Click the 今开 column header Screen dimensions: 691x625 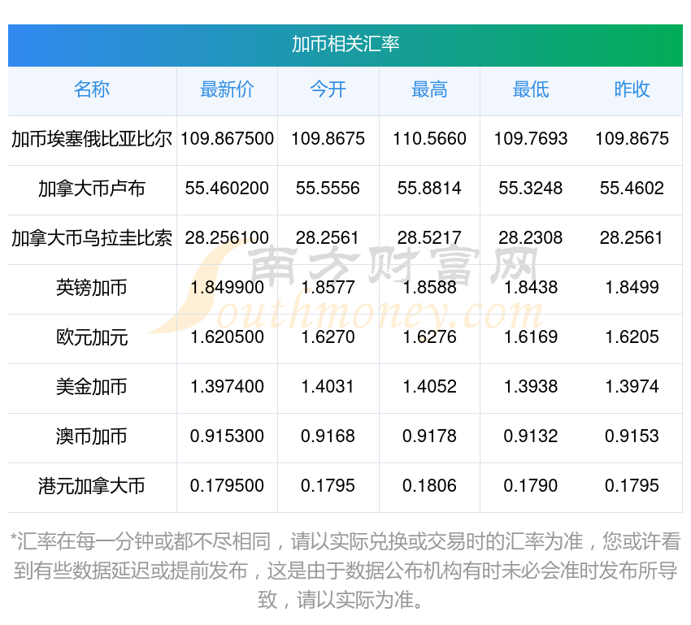point(328,90)
